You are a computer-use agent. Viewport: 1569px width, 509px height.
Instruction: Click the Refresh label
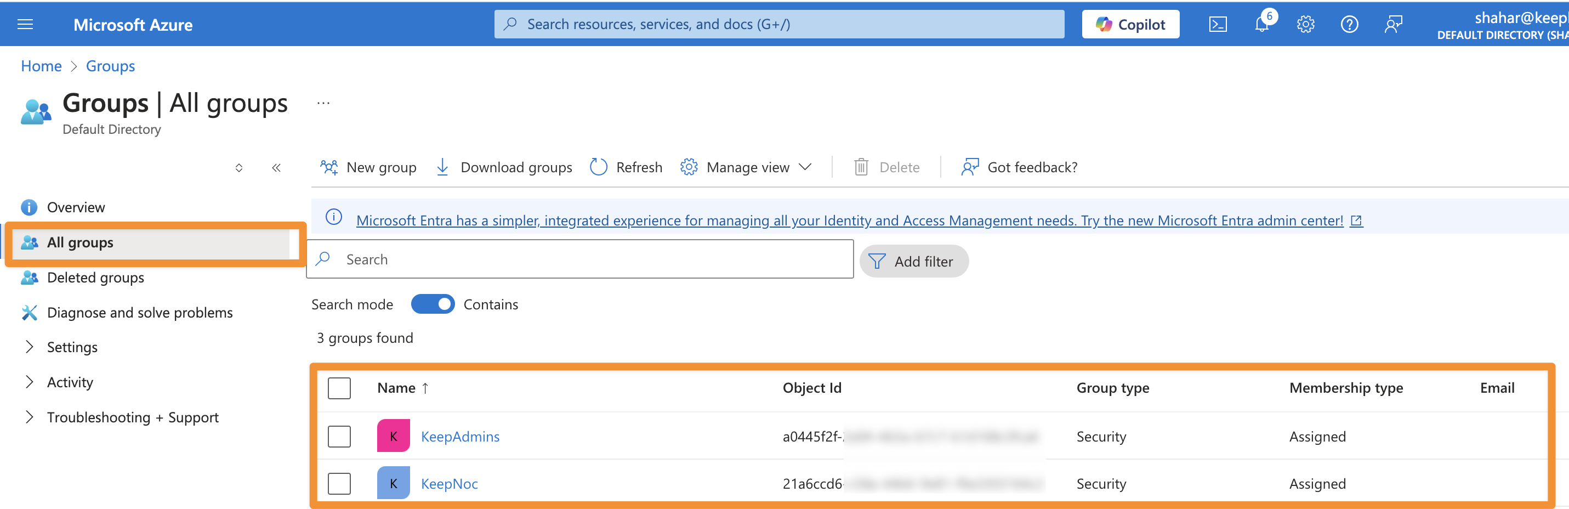[x=639, y=167]
